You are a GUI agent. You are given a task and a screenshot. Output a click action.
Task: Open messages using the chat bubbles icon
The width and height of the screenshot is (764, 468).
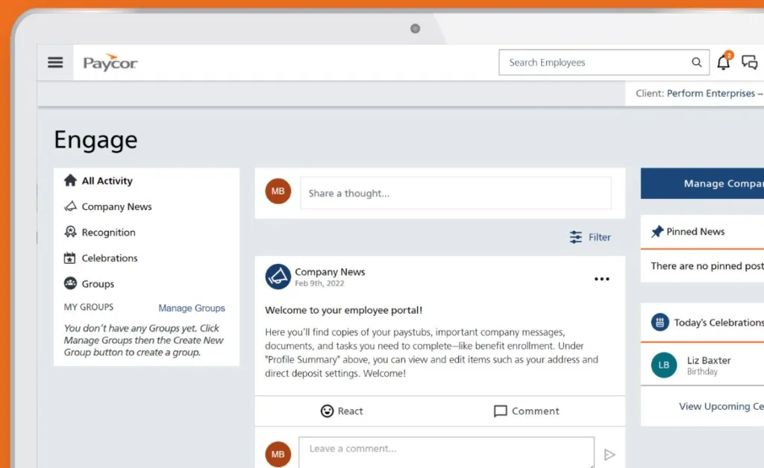(x=749, y=63)
